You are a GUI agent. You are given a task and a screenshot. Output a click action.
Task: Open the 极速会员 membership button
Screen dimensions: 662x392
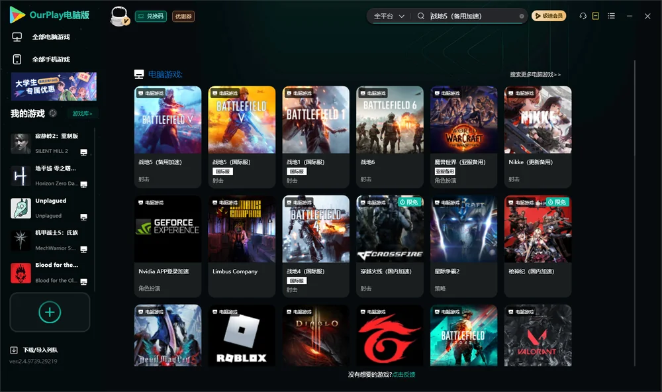pyautogui.click(x=548, y=16)
